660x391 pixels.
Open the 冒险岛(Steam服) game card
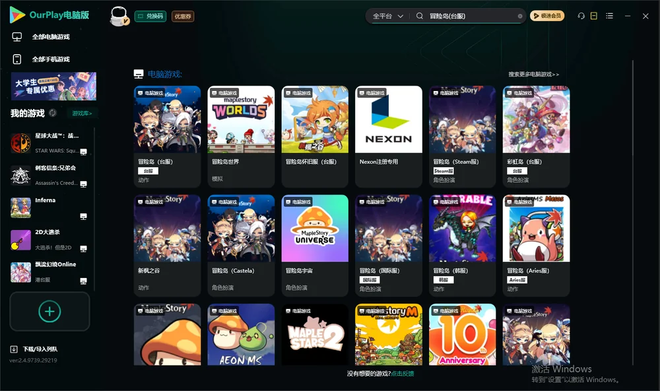(463, 137)
